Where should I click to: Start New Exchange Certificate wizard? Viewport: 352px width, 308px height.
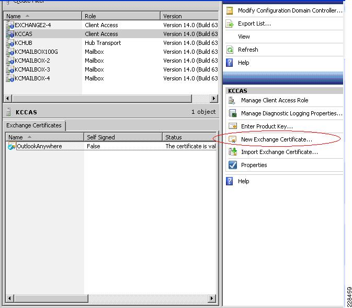tap(277, 139)
